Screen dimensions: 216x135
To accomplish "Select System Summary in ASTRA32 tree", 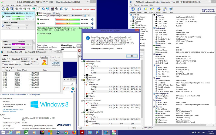I will click(x=140, y=17).
